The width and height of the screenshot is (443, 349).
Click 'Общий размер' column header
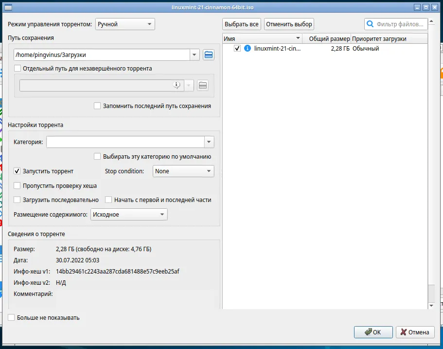(326, 38)
